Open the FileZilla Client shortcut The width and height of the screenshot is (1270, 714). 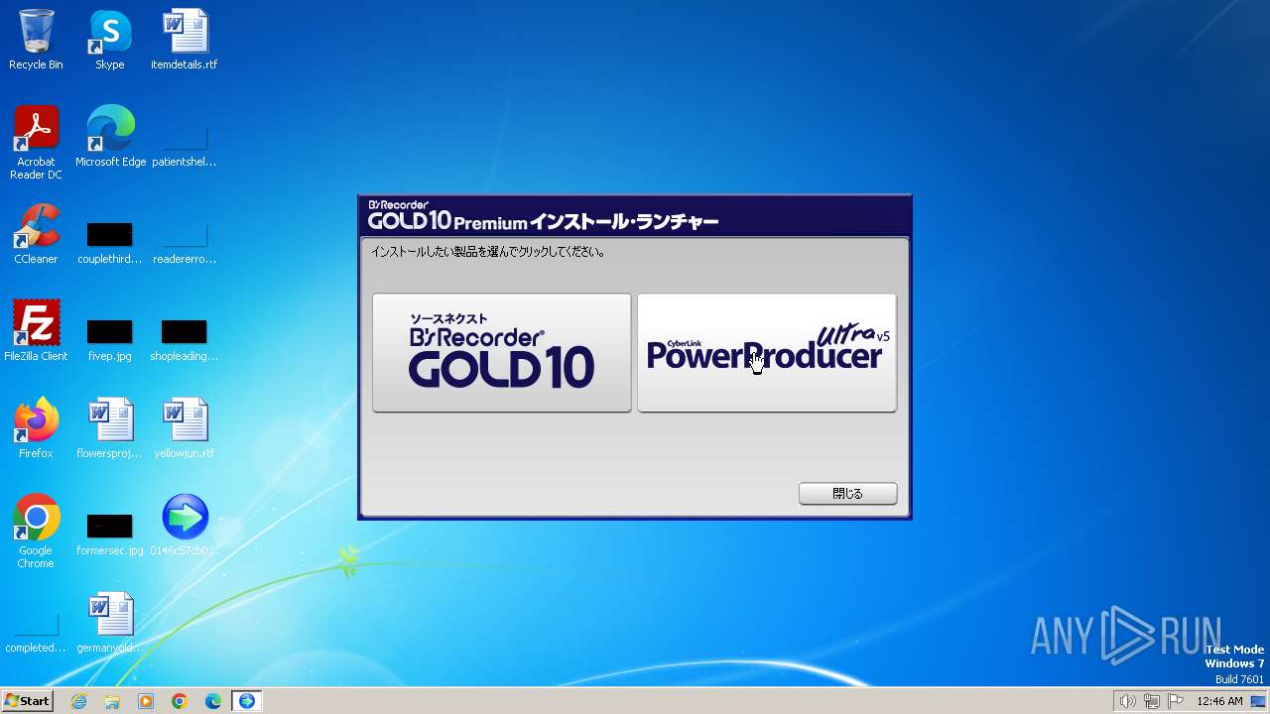tap(36, 331)
